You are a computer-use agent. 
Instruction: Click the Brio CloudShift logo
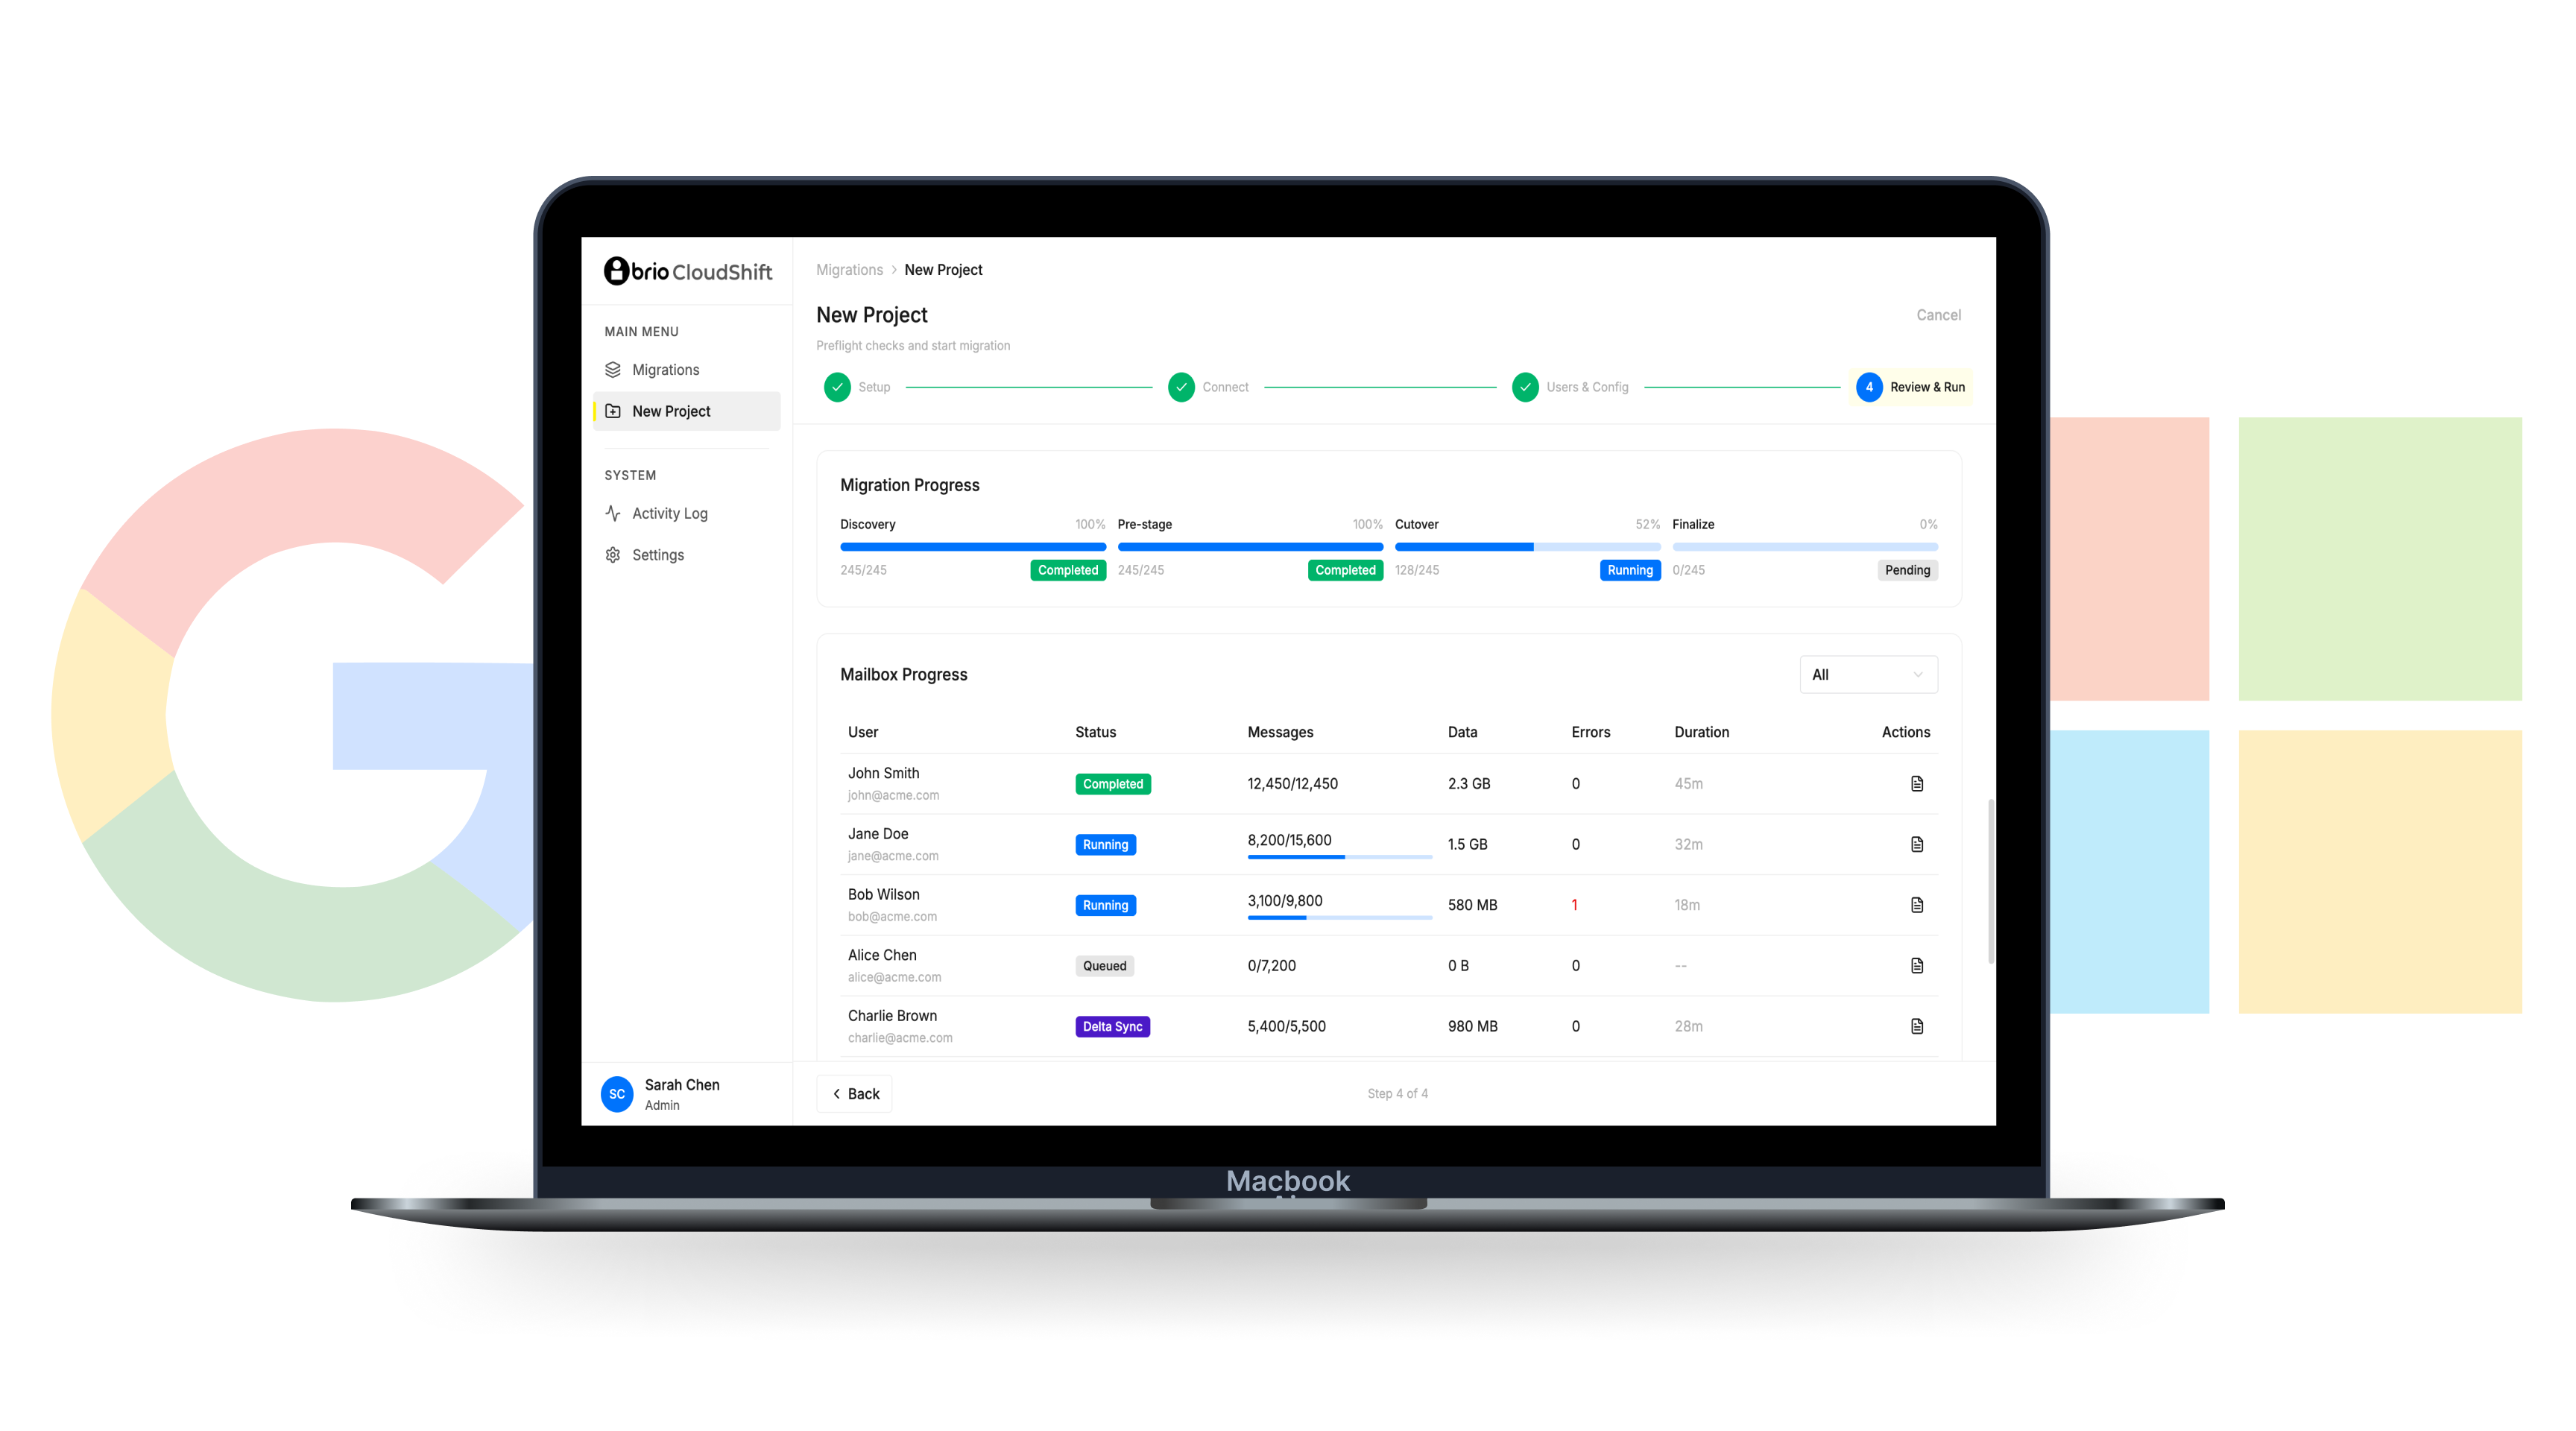click(x=688, y=271)
